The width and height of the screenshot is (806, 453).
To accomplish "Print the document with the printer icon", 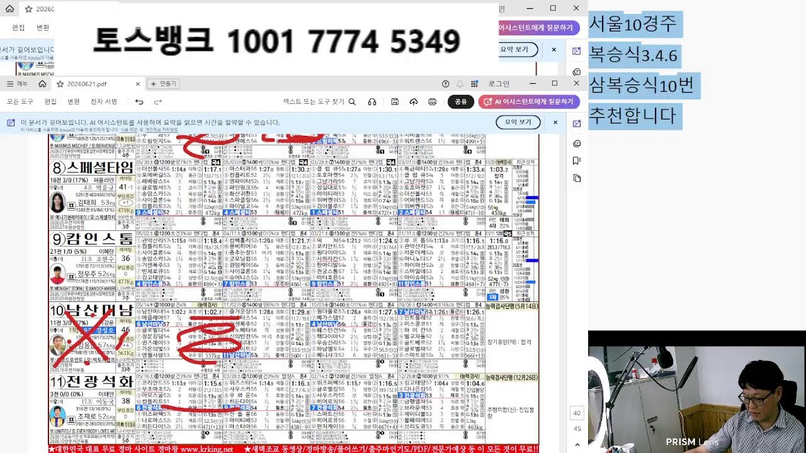I will coord(432,101).
